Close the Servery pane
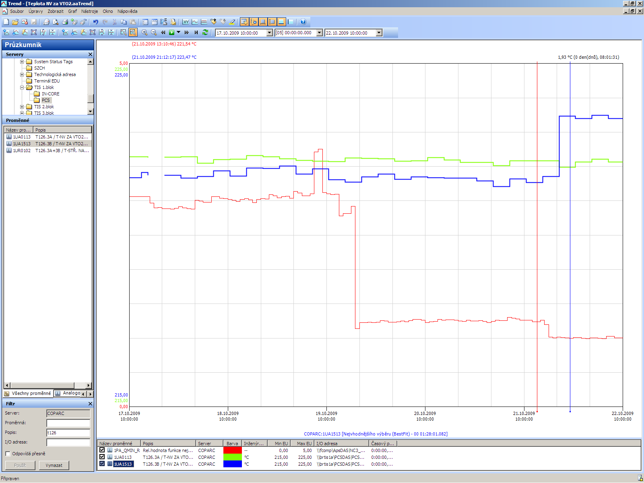The width and height of the screenshot is (644, 483). [x=90, y=54]
